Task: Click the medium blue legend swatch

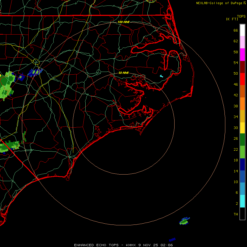Action: 242,176
